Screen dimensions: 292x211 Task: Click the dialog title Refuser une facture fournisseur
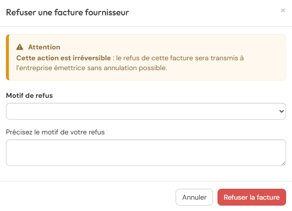point(68,12)
